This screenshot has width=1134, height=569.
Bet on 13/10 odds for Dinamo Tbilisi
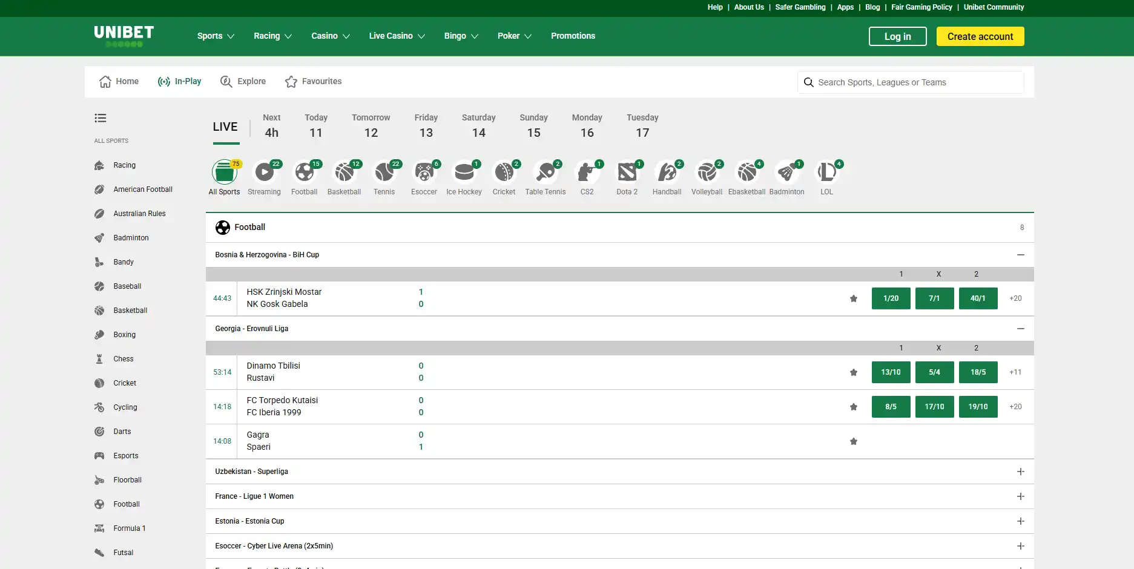(x=891, y=372)
